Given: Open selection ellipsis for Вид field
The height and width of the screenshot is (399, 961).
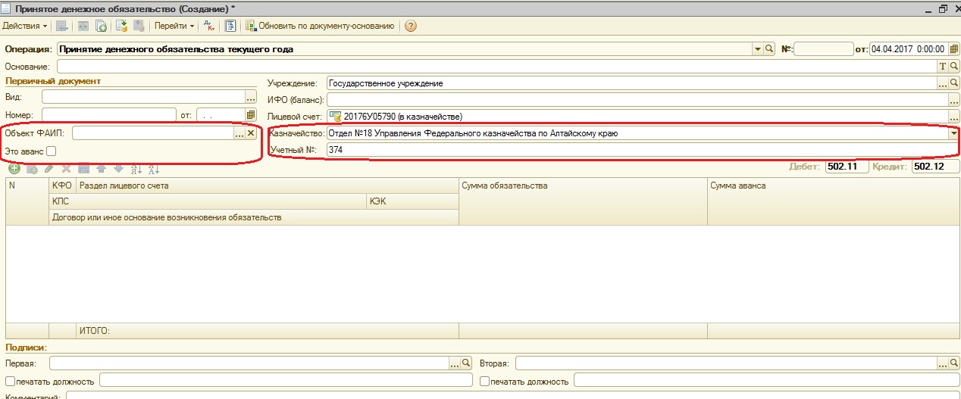Looking at the screenshot, I should pyautogui.click(x=251, y=97).
